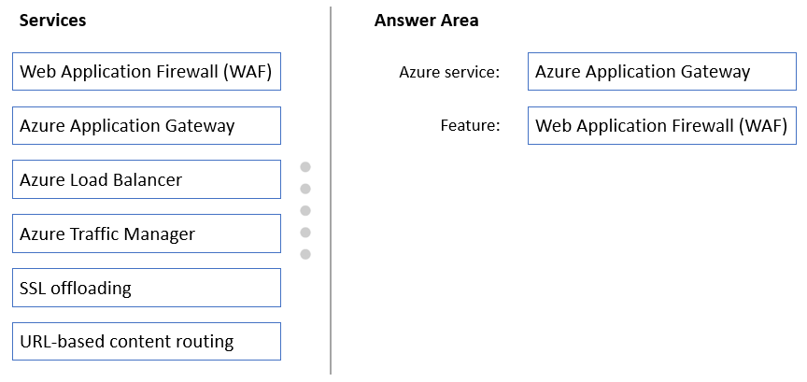This screenshot has width=807, height=382.
Task: Click the 'Feature:' label
Action: (471, 125)
